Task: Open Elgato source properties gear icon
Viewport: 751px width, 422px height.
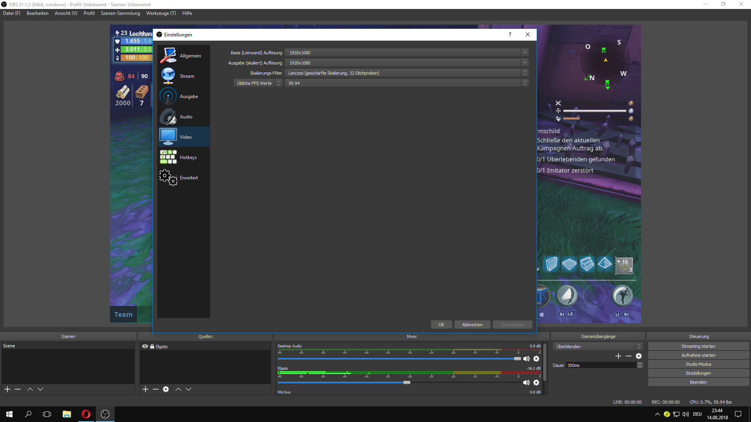Action: coord(166,389)
